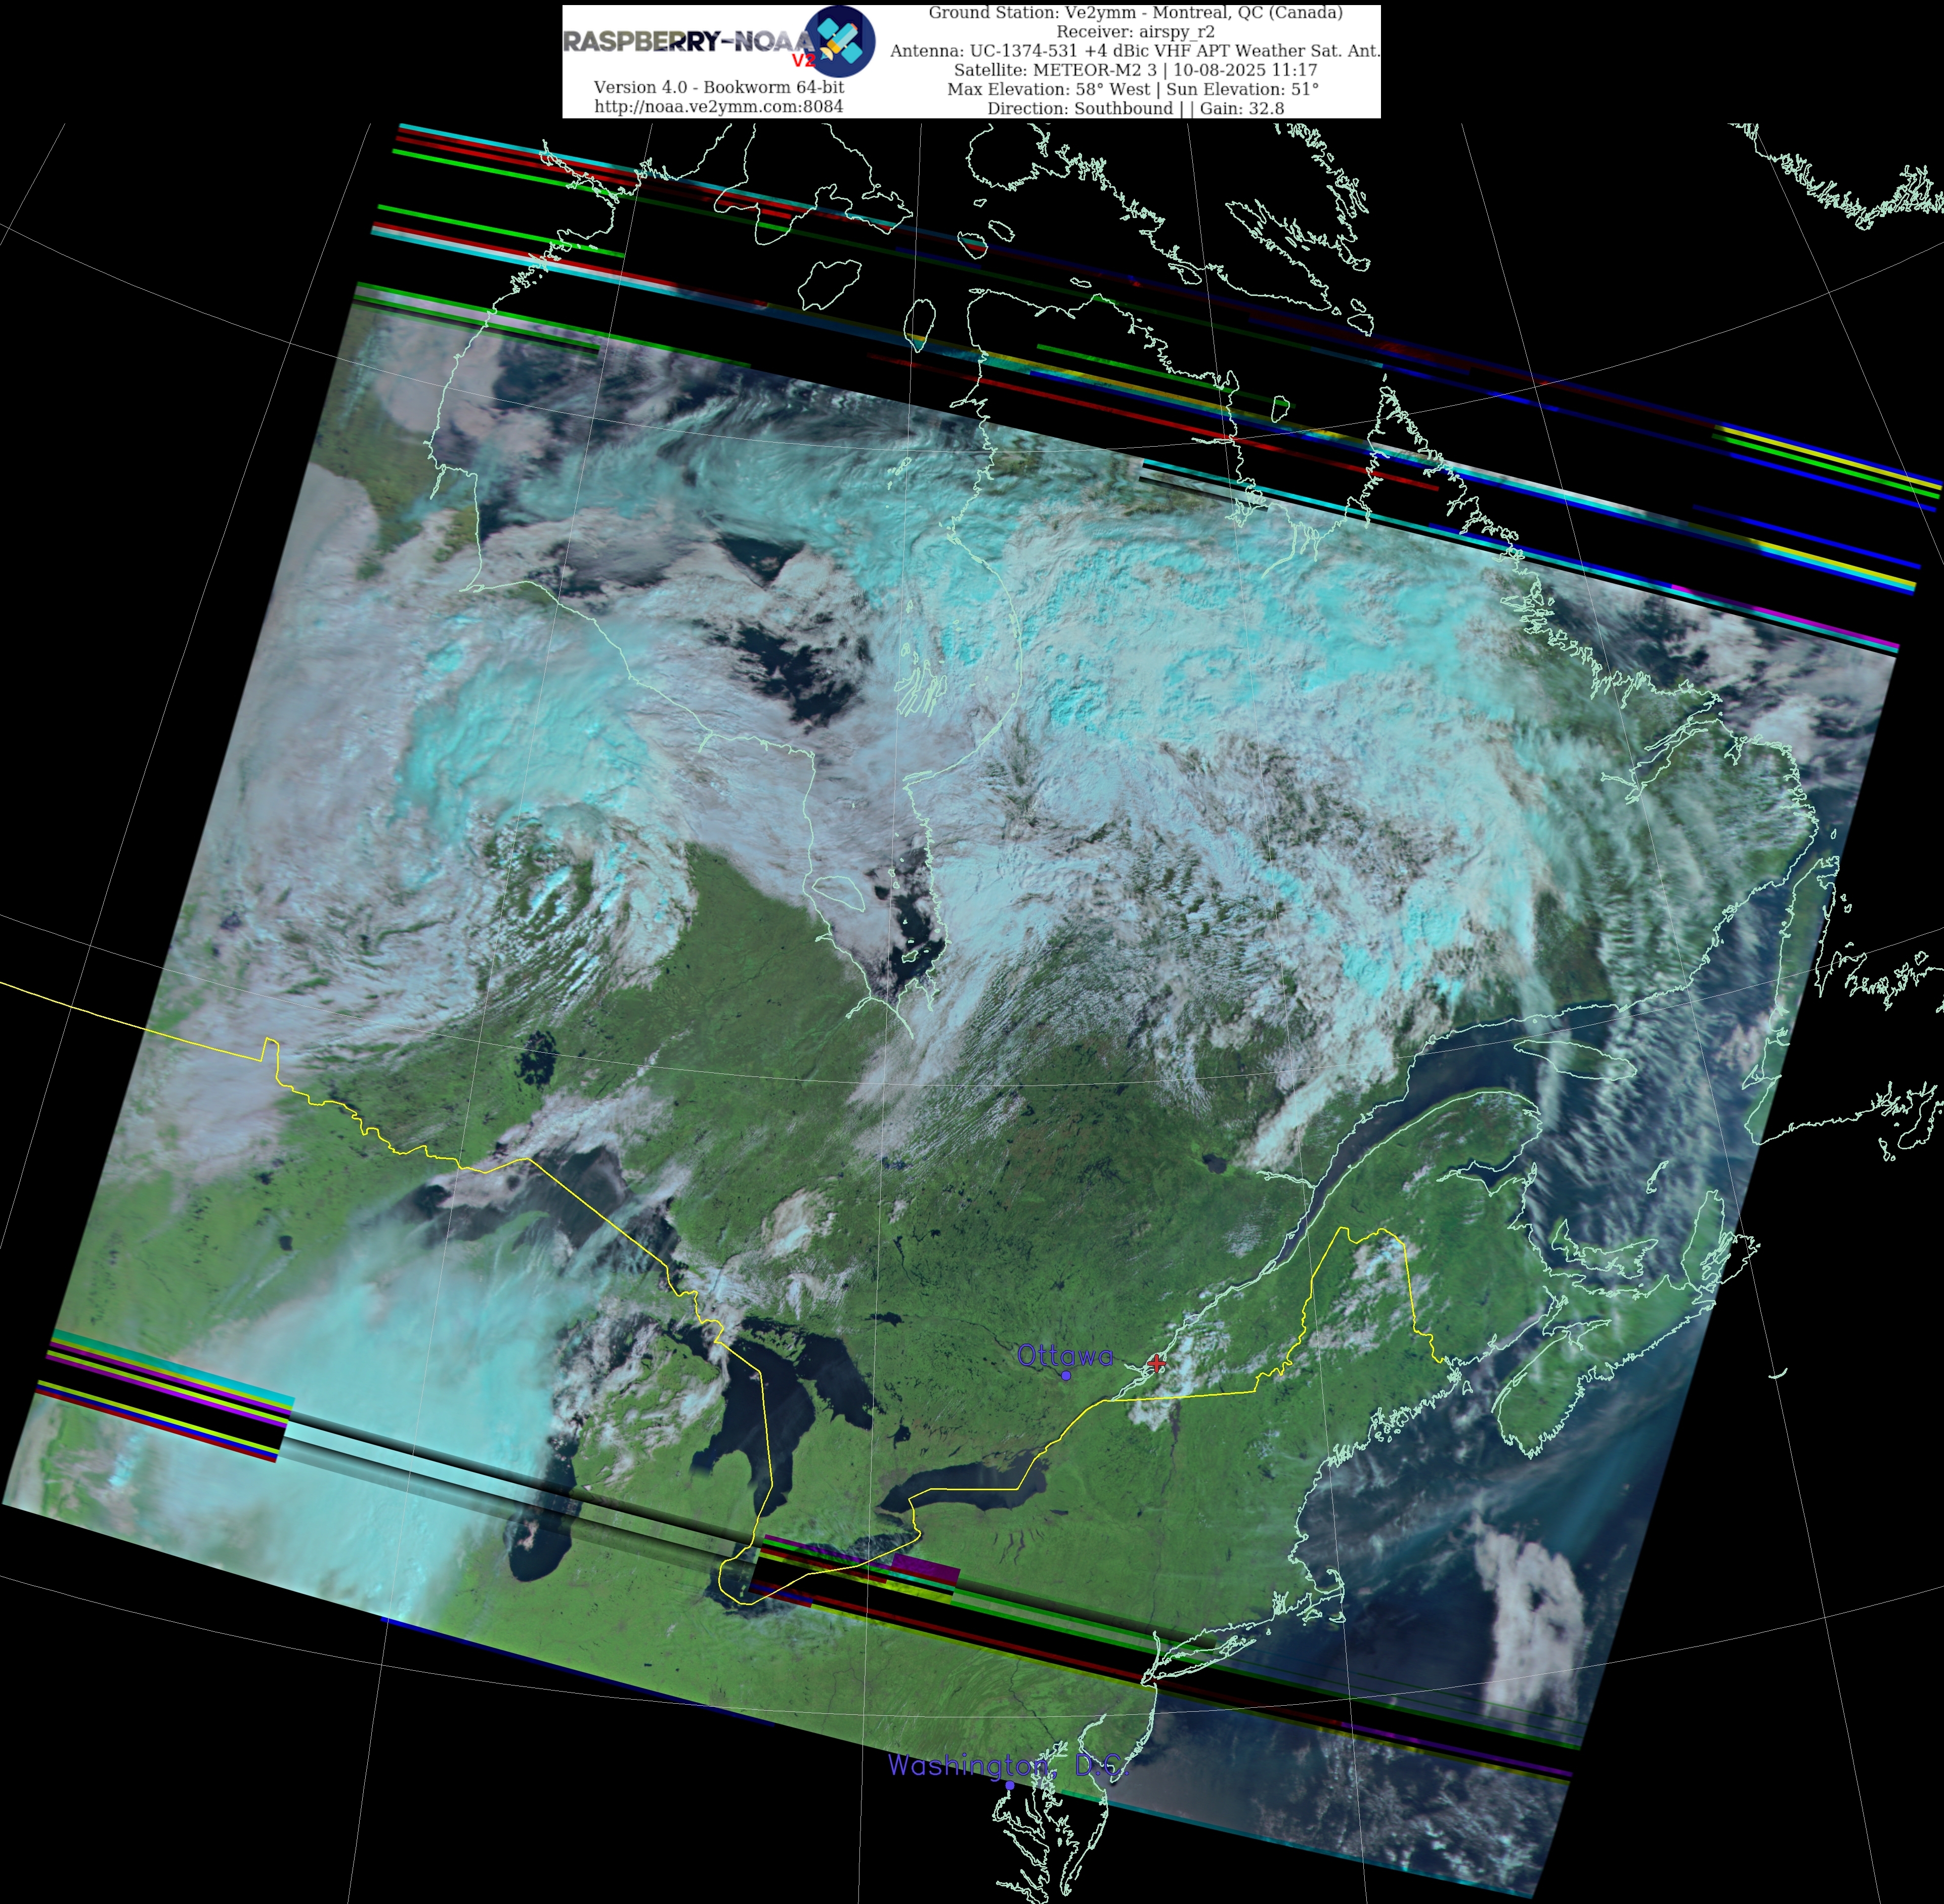The width and height of the screenshot is (1944, 1904).
Task: Click the Ottawa city label
Action: coord(1065,1356)
